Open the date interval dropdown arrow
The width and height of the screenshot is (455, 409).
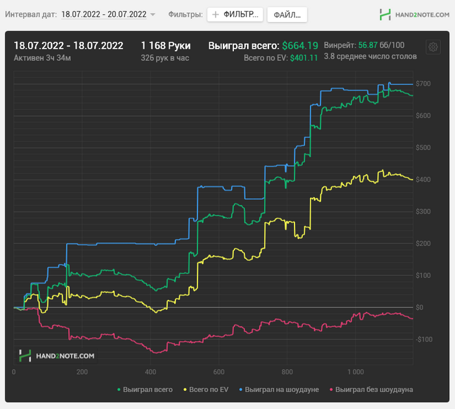coord(153,14)
